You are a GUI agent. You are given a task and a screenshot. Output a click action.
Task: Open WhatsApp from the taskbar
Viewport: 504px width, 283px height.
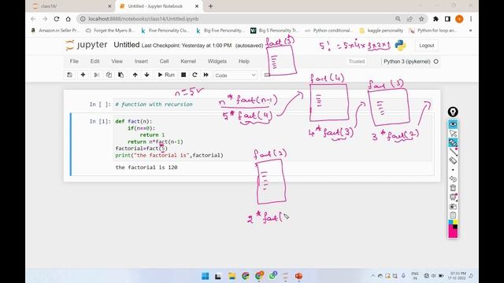(x=273, y=276)
